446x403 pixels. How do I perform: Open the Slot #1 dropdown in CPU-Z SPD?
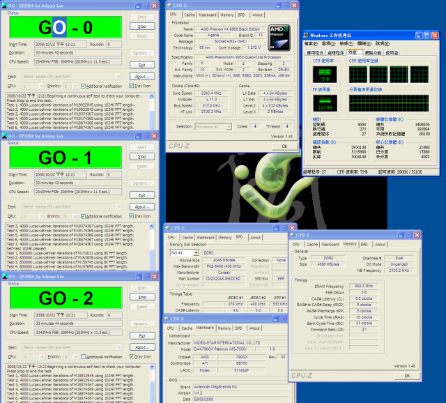point(196,252)
